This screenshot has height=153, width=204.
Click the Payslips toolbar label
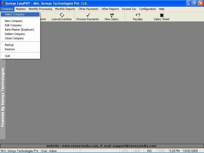[x=138, y=19]
